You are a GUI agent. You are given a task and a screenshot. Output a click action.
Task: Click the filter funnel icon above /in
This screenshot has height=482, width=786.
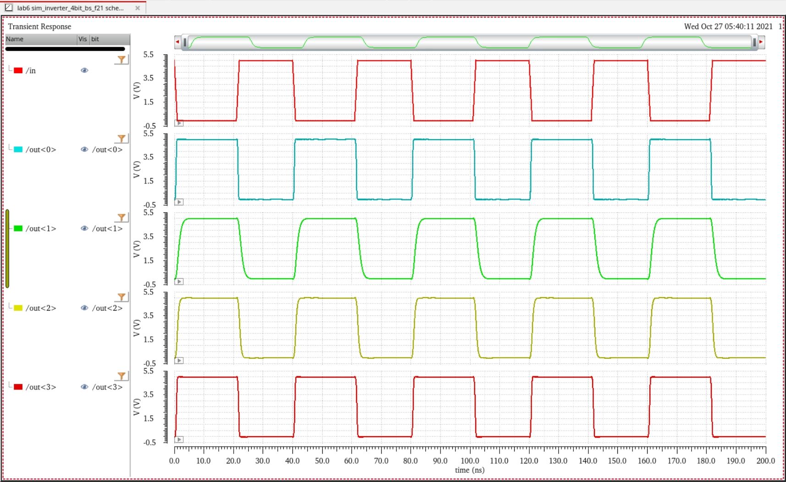pyautogui.click(x=121, y=60)
